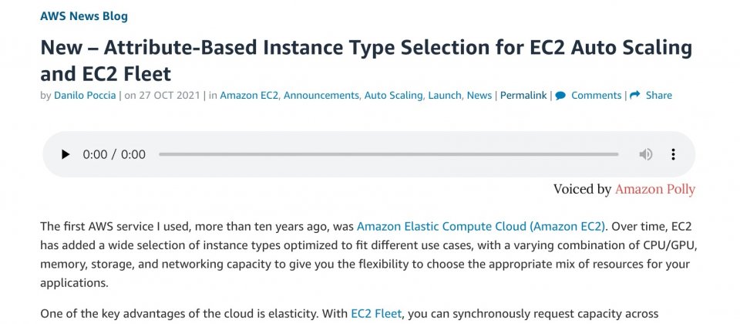The width and height of the screenshot is (740, 324).
Task: Open the Comments text link
Action: 596,96
